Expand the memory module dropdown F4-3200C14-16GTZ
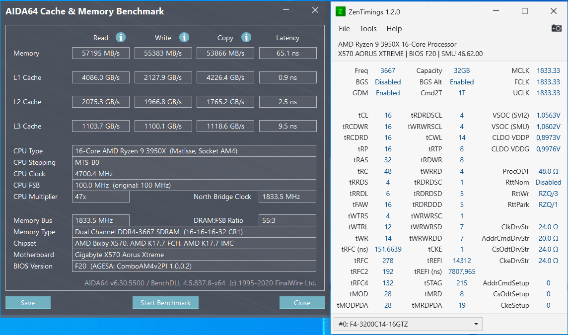The height and width of the screenshot is (335, 568). click(408, 324)
